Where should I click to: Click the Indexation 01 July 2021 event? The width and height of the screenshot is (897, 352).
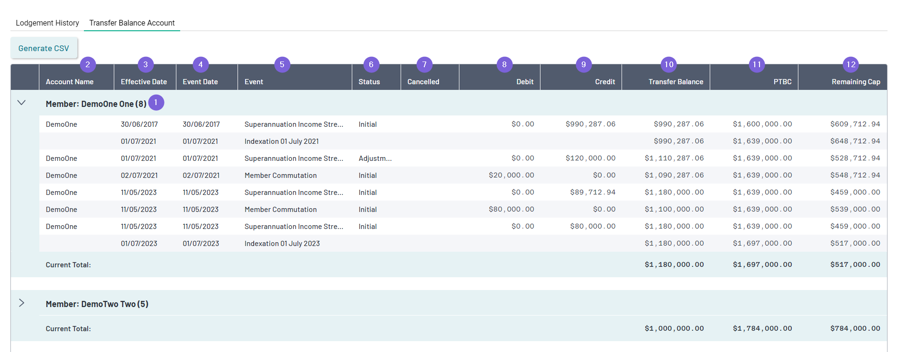(x=282, y=141)
